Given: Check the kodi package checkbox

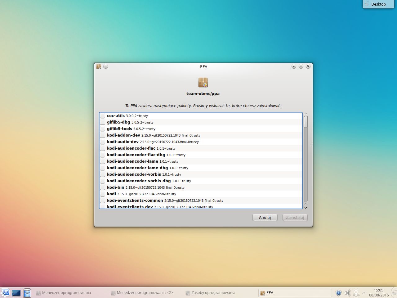Looking at the screenshot, I should click(x=103, y=194).
